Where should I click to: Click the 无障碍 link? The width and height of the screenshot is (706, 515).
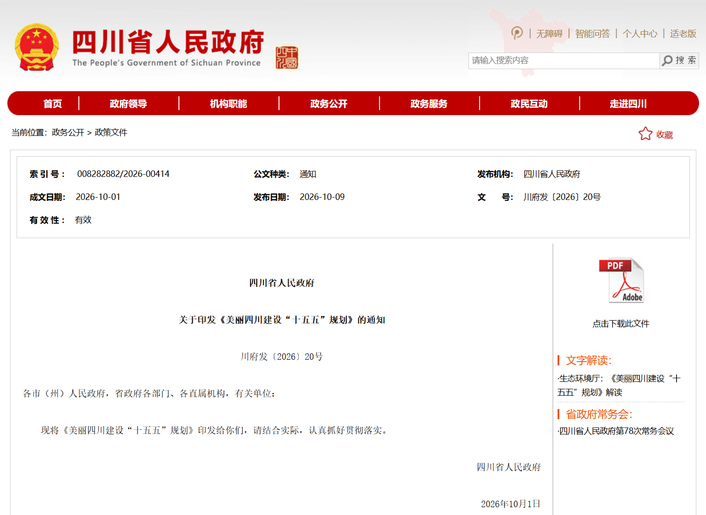point(549,34)
